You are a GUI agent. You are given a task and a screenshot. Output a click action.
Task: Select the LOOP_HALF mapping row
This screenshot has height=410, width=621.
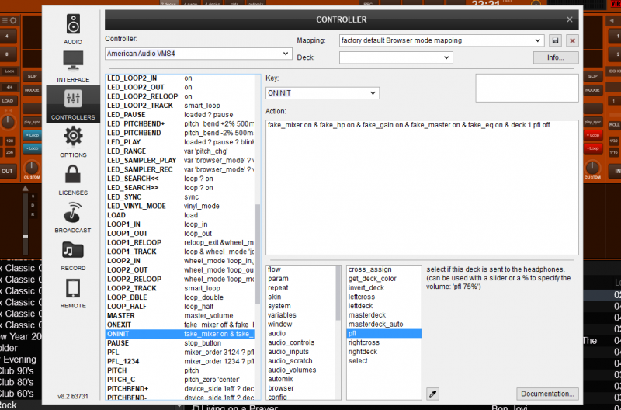coord(180,307)
